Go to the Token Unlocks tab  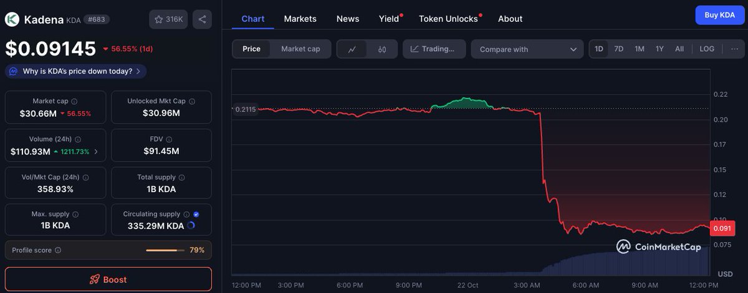pyautogui.click(x=448, y=19)
